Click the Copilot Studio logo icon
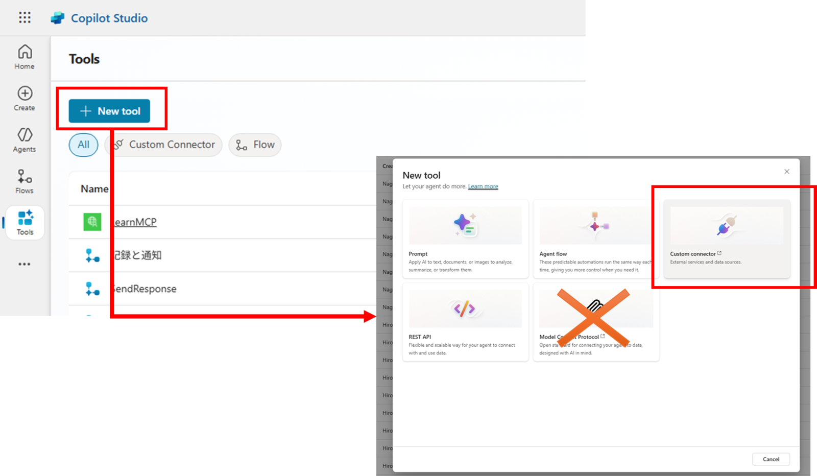Screen dimensions: 817x476 click(x=58, y=18)
